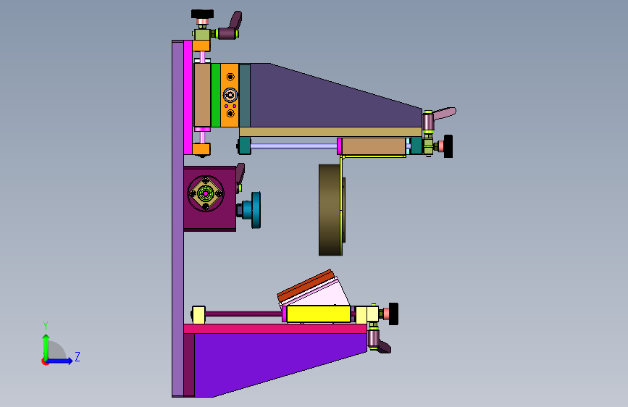Select the orange lower bearing block
This screenshot has width=628, height=407.
(x=201, y=149)
